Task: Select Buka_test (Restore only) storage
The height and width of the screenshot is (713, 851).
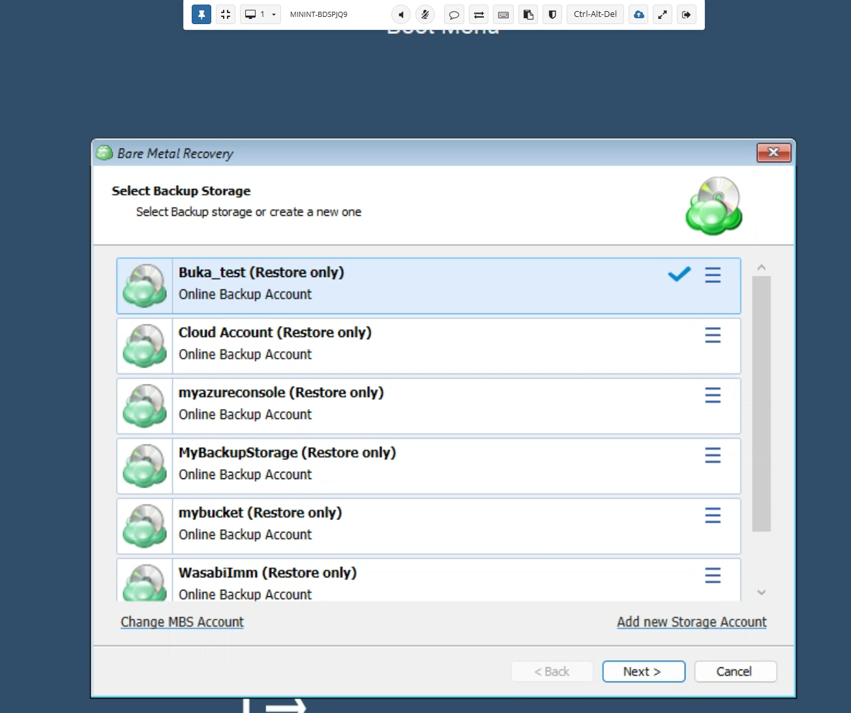Action: pos(428,285)
